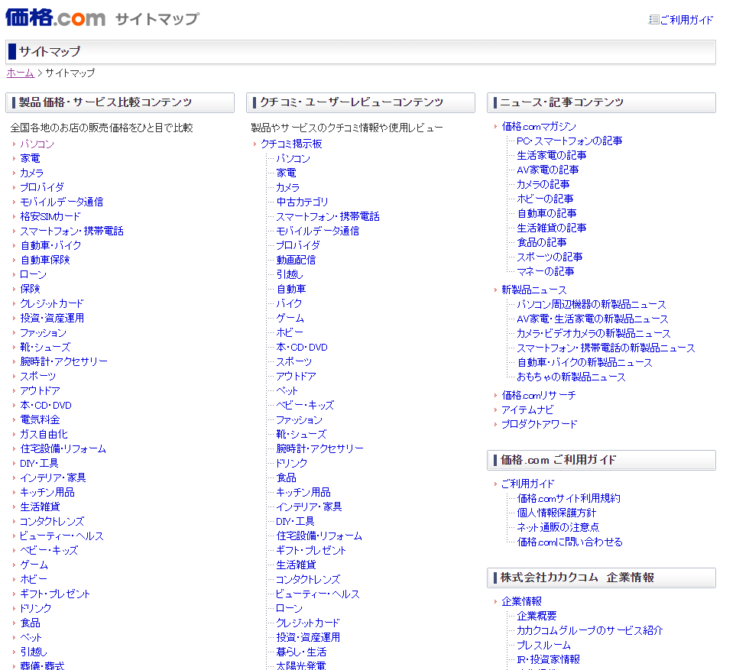Open the 新製品ニュース section link
736x670 pixels.
(x=534, y=290)
